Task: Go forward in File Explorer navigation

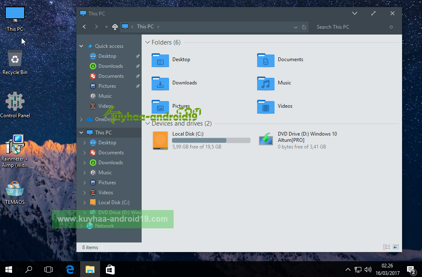Action: pos(96,27)
